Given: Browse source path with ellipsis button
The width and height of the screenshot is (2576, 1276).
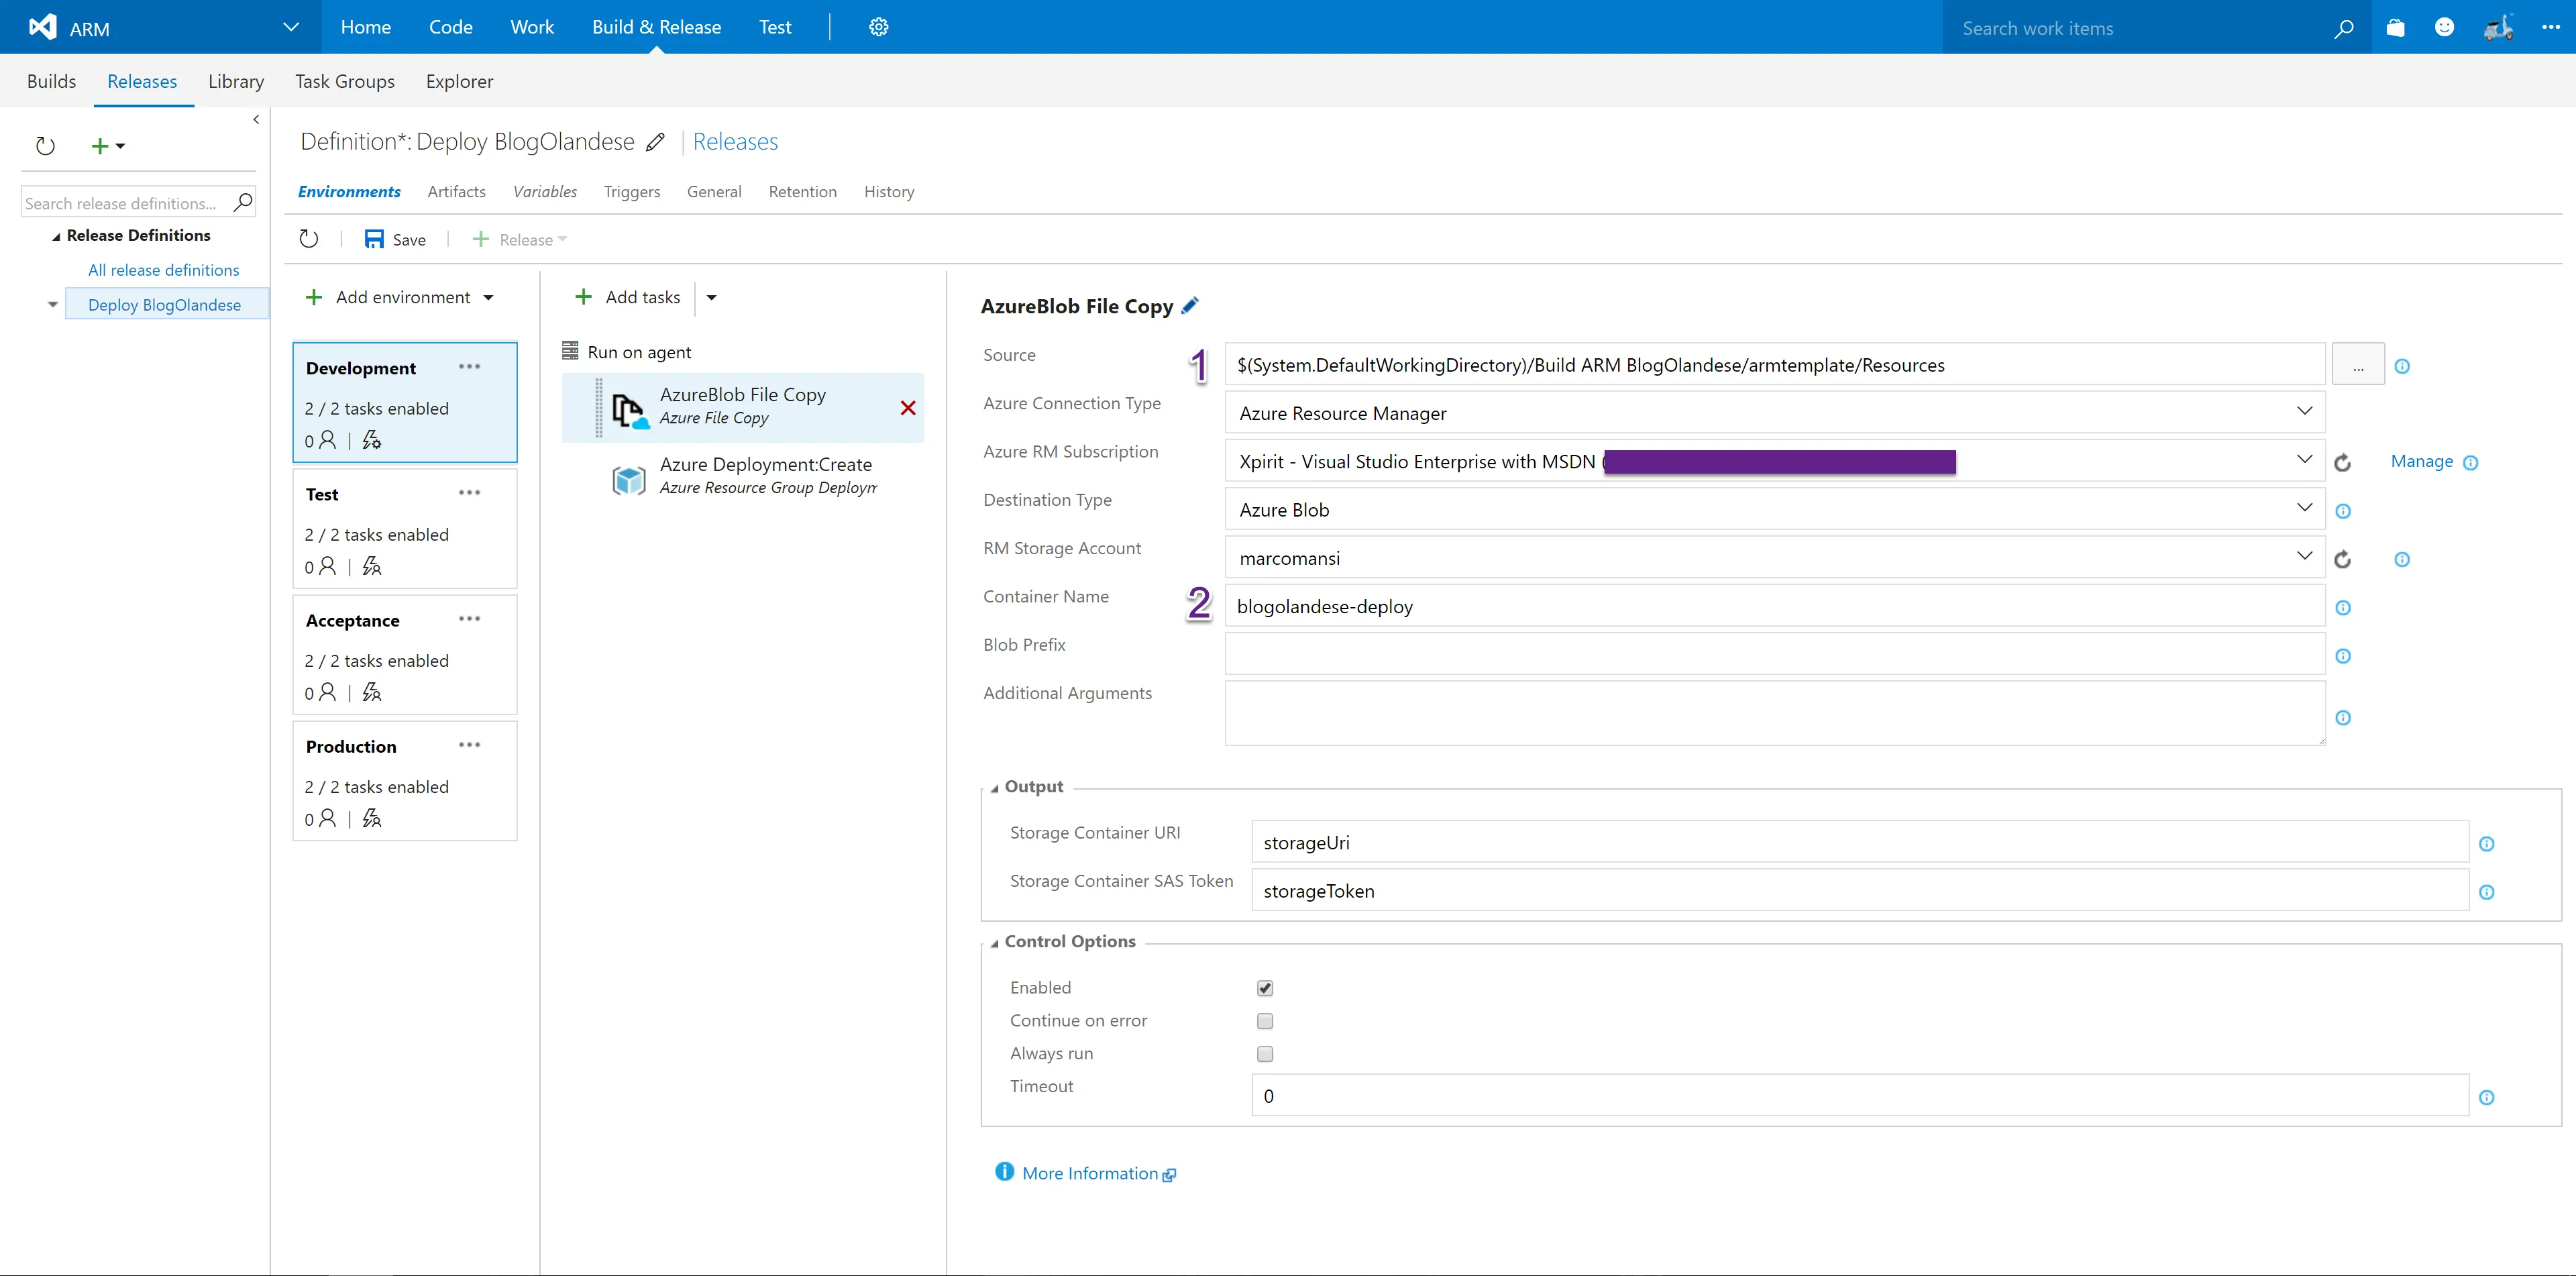Looking at the screenshot, I should (x=2358, y=365).
